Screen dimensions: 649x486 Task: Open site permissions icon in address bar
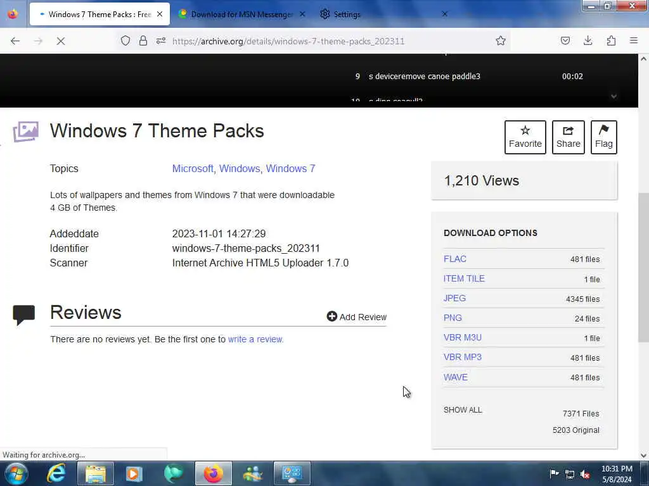click(x=161, y=40)
